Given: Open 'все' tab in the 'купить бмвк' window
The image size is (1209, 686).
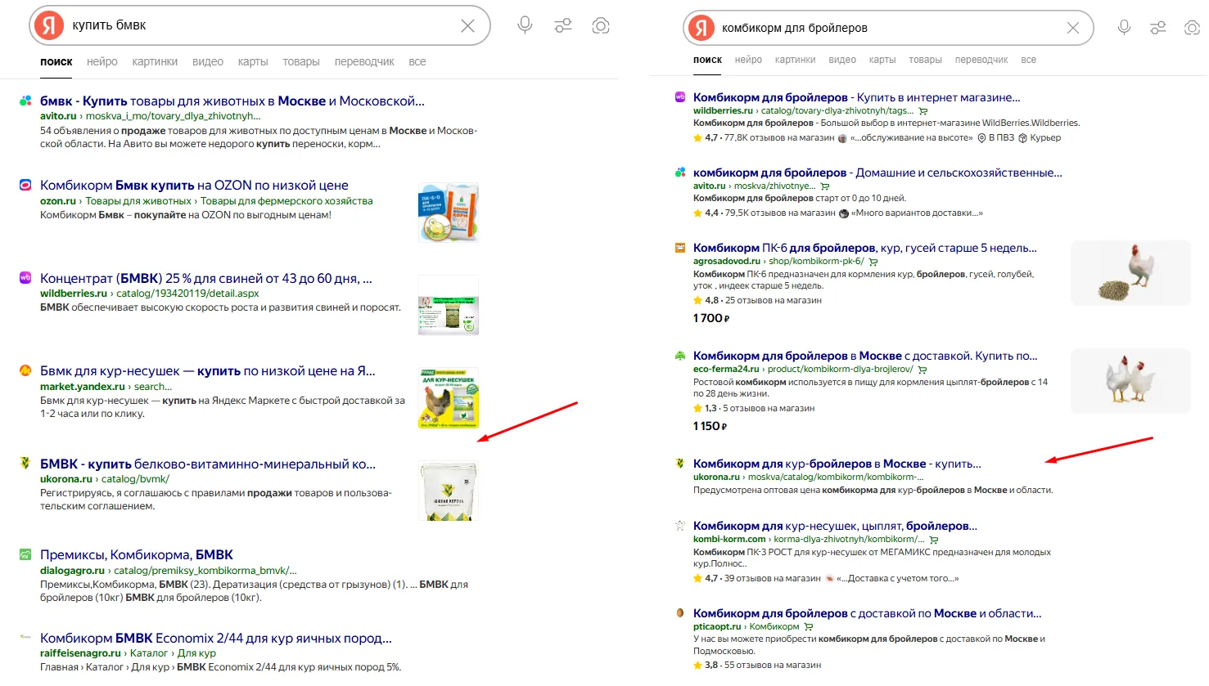Looking at the screenshot, I should pyautogui.click(x=417, y=61).
